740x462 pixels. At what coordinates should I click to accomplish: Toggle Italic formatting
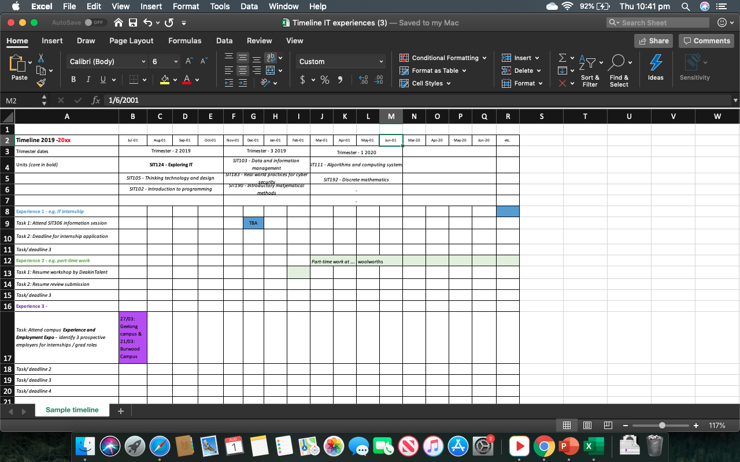(88, 80)
